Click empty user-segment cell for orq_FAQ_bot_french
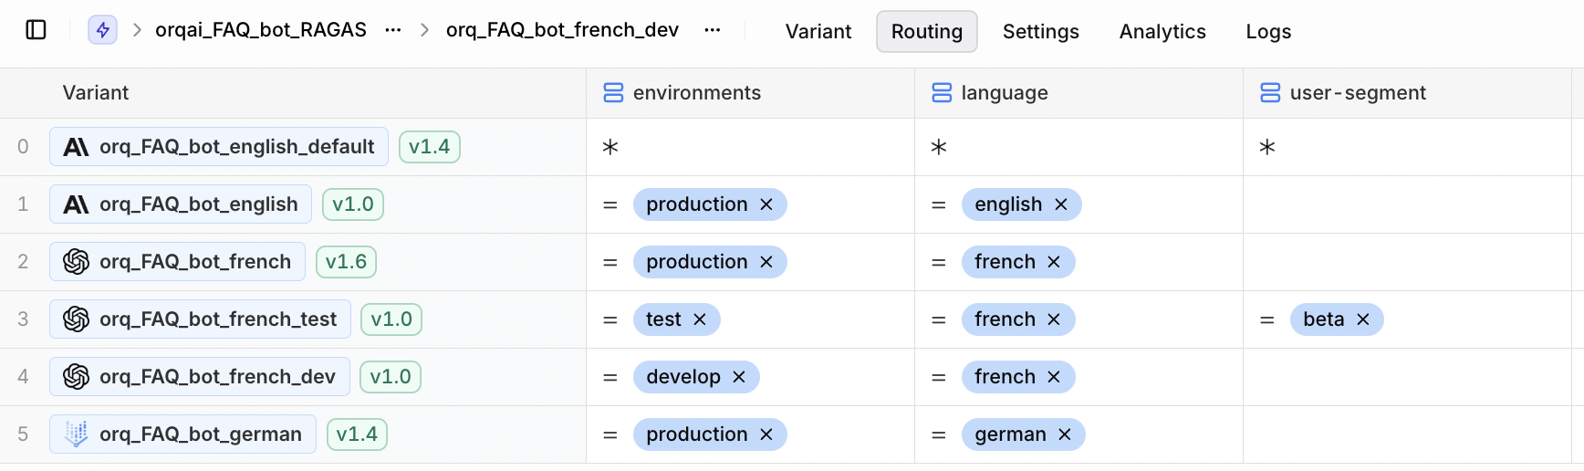This screenshot has width=1584, height=471. [1407, 262]
